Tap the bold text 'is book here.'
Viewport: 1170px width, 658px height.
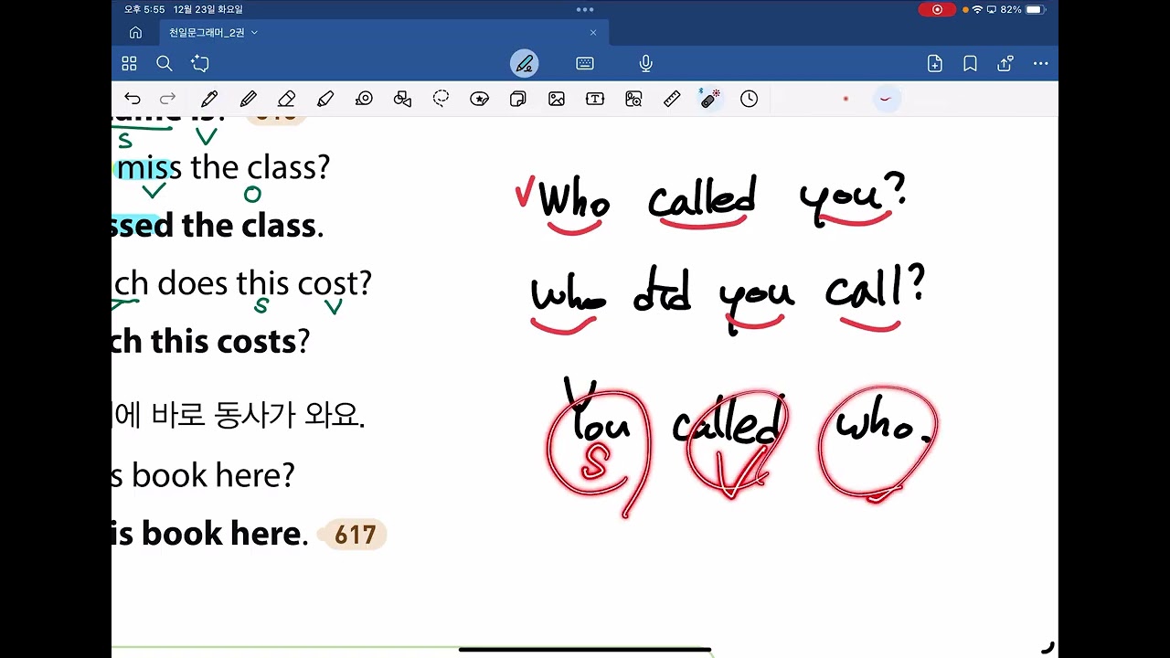click(209, 534)
